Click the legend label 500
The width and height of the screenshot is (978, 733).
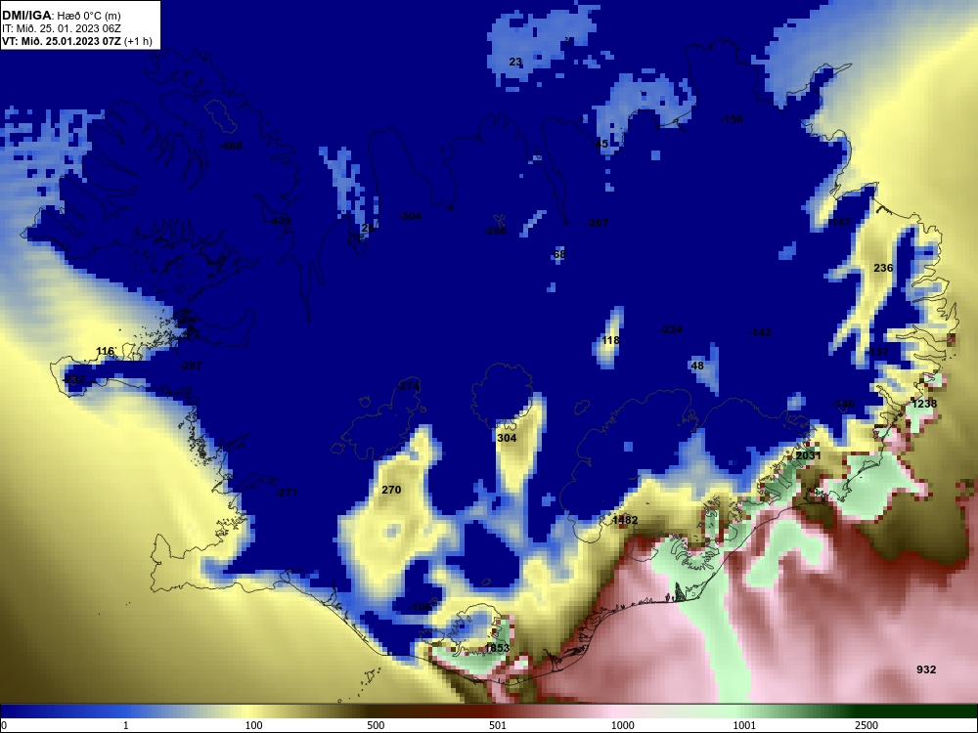pos(376,725)
